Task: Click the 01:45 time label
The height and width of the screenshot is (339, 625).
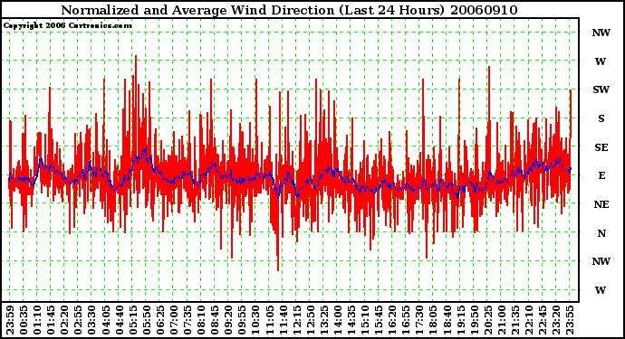Action: [51, 320]
